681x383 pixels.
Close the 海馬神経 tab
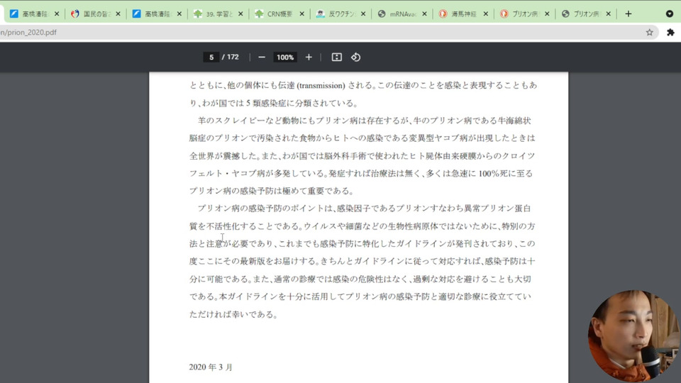(x=485, y=14)
